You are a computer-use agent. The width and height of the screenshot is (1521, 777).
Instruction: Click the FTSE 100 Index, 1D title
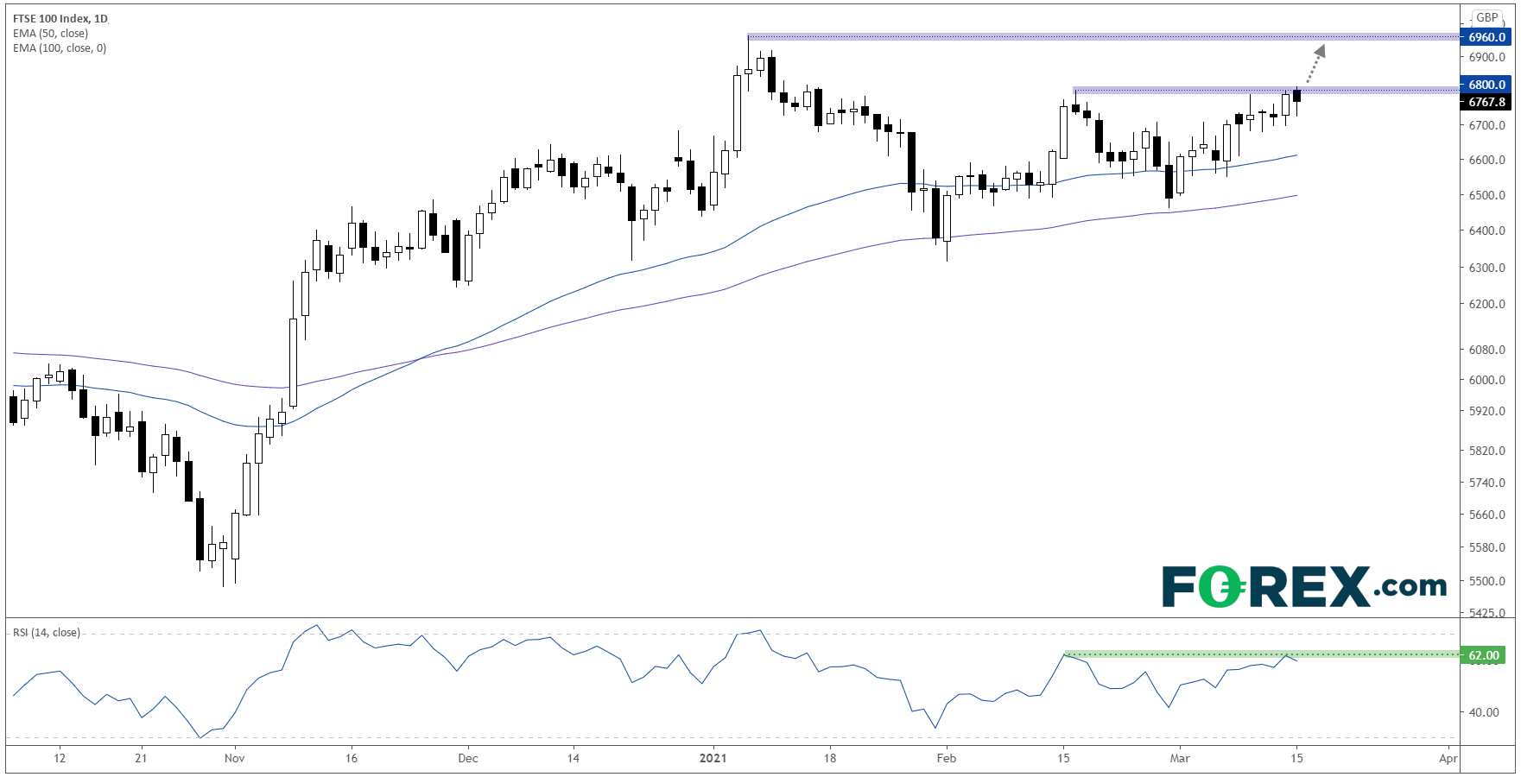tap(60, 18)
